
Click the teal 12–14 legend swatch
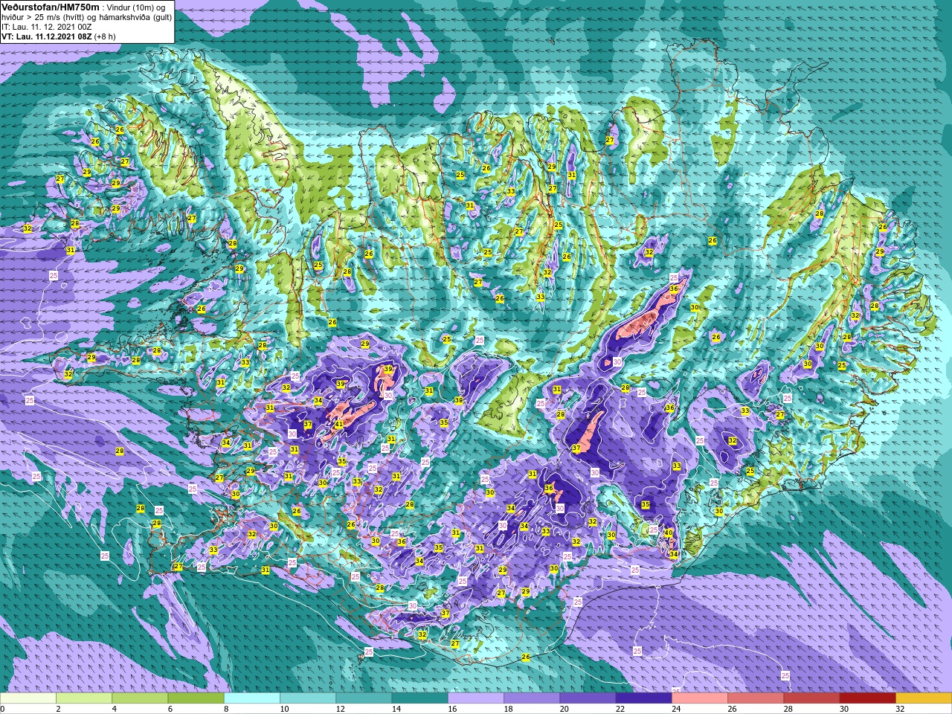pos(364,698)
